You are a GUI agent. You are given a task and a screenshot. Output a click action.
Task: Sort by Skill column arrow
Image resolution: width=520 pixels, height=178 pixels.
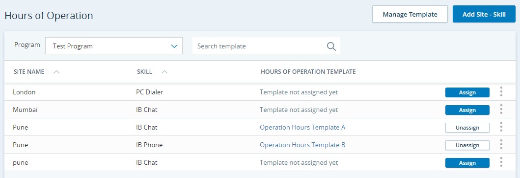click(164, 72)
